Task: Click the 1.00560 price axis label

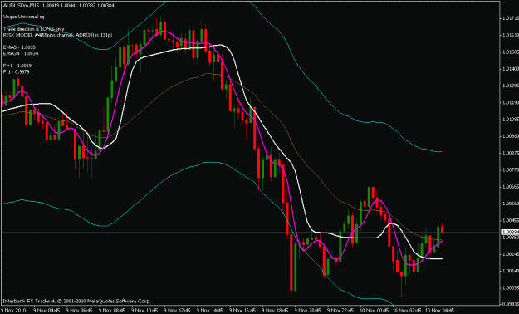Action: (510, 204)
